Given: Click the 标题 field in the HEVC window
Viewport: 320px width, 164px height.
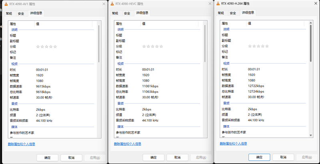Looking at the screenshot, I should pyautogui.click(x=159, y=35).
